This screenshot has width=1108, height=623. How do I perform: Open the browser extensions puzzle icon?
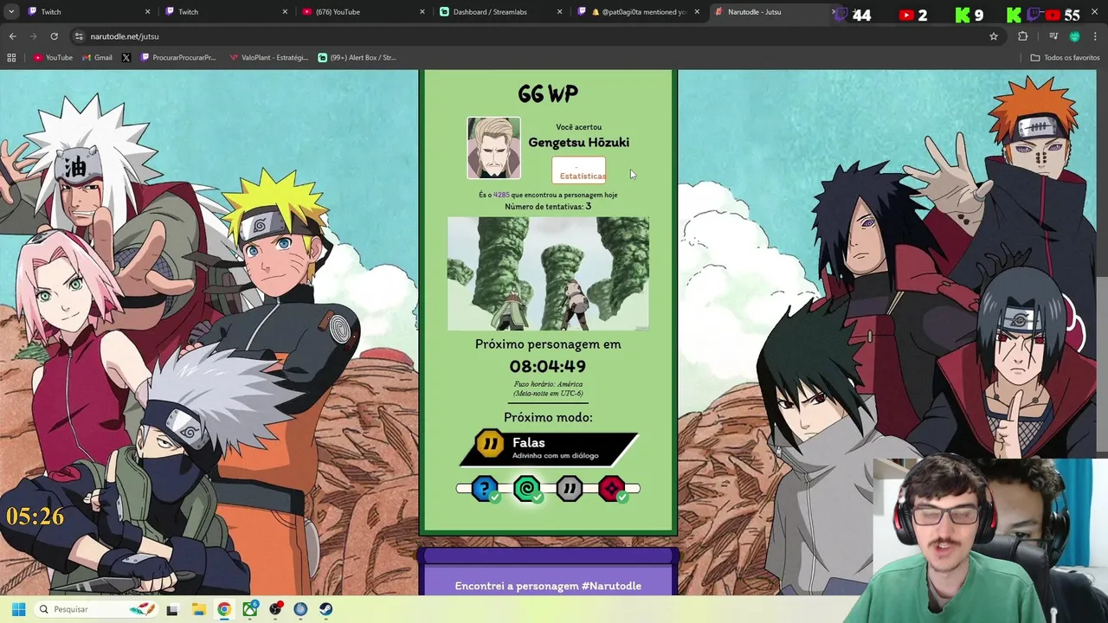click(x=1023, y=36)
